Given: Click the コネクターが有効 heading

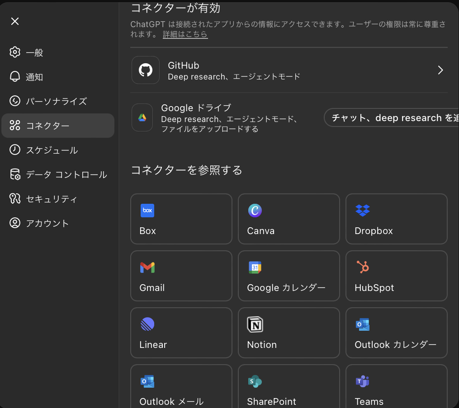Looking at the screenshot, I should point(175,8).
